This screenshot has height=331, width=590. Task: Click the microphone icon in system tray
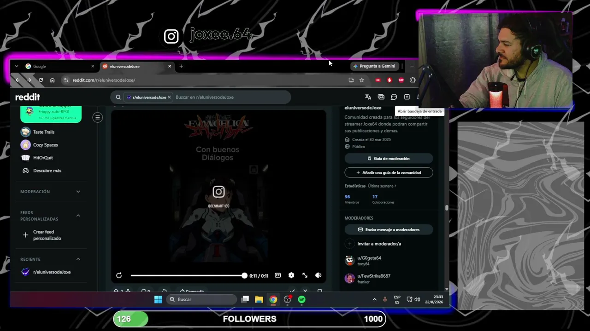pyautogui.click(x=385, y=299)
